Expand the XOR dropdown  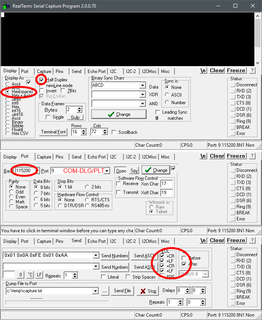[142, 94]
